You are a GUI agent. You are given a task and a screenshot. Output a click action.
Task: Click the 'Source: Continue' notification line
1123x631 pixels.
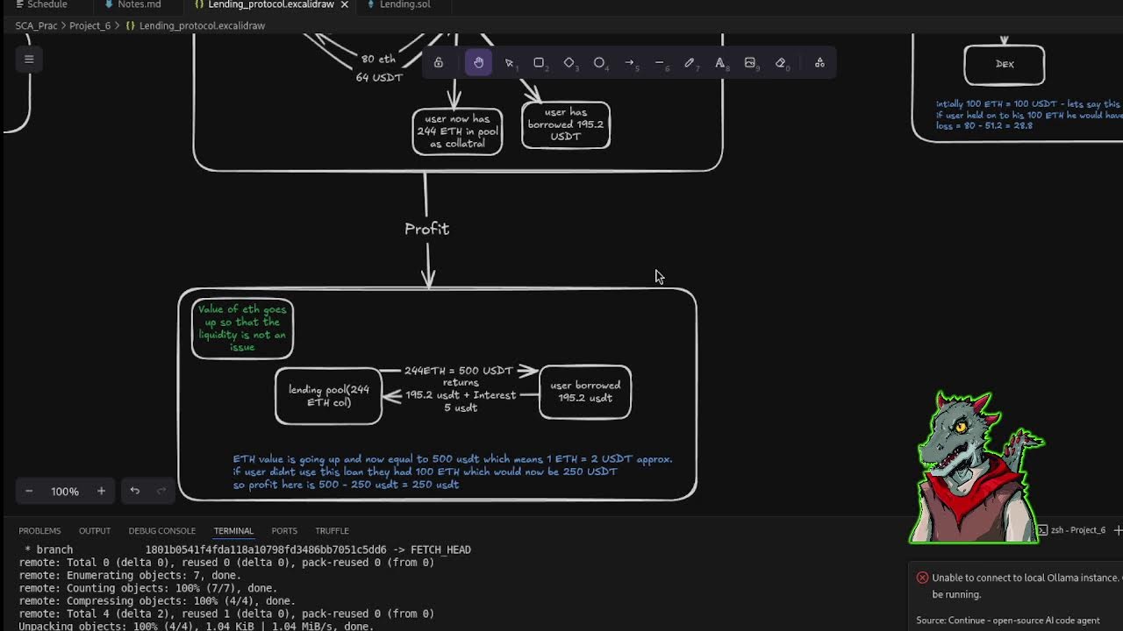tap(1008, 620)
